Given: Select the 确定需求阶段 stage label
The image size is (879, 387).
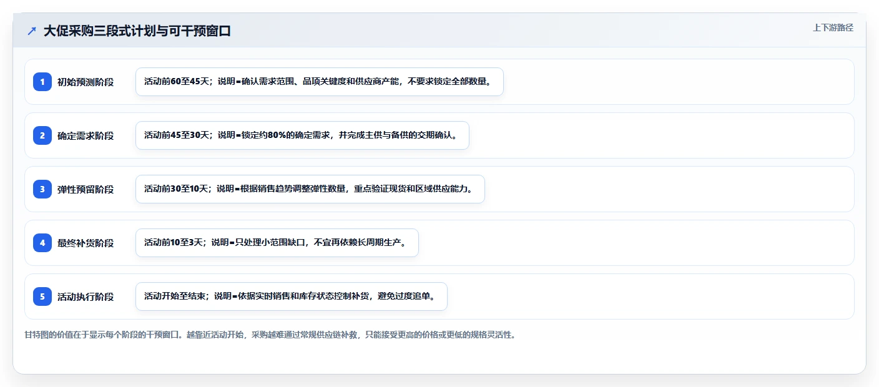Looking at the screenshot, I should 86,135.
